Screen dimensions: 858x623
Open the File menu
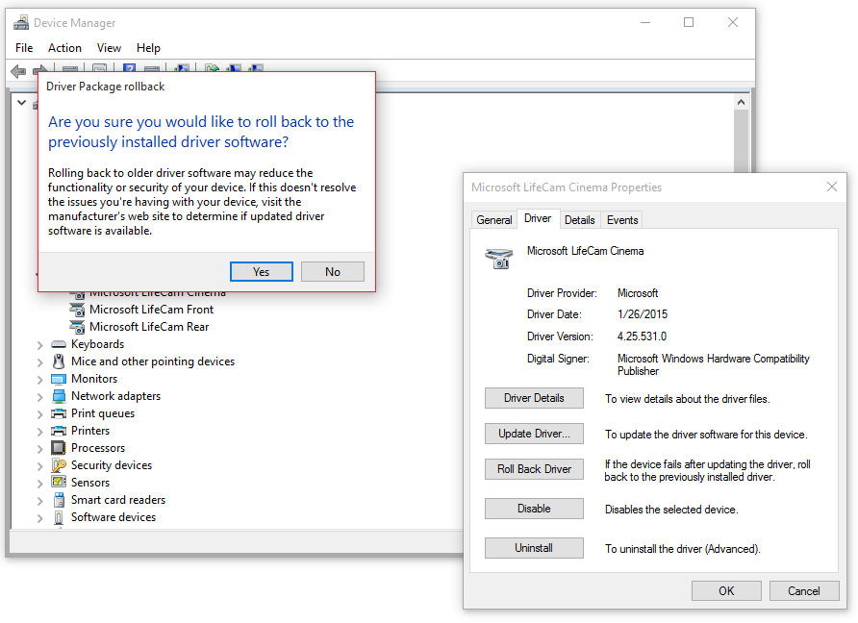[24, 48]
